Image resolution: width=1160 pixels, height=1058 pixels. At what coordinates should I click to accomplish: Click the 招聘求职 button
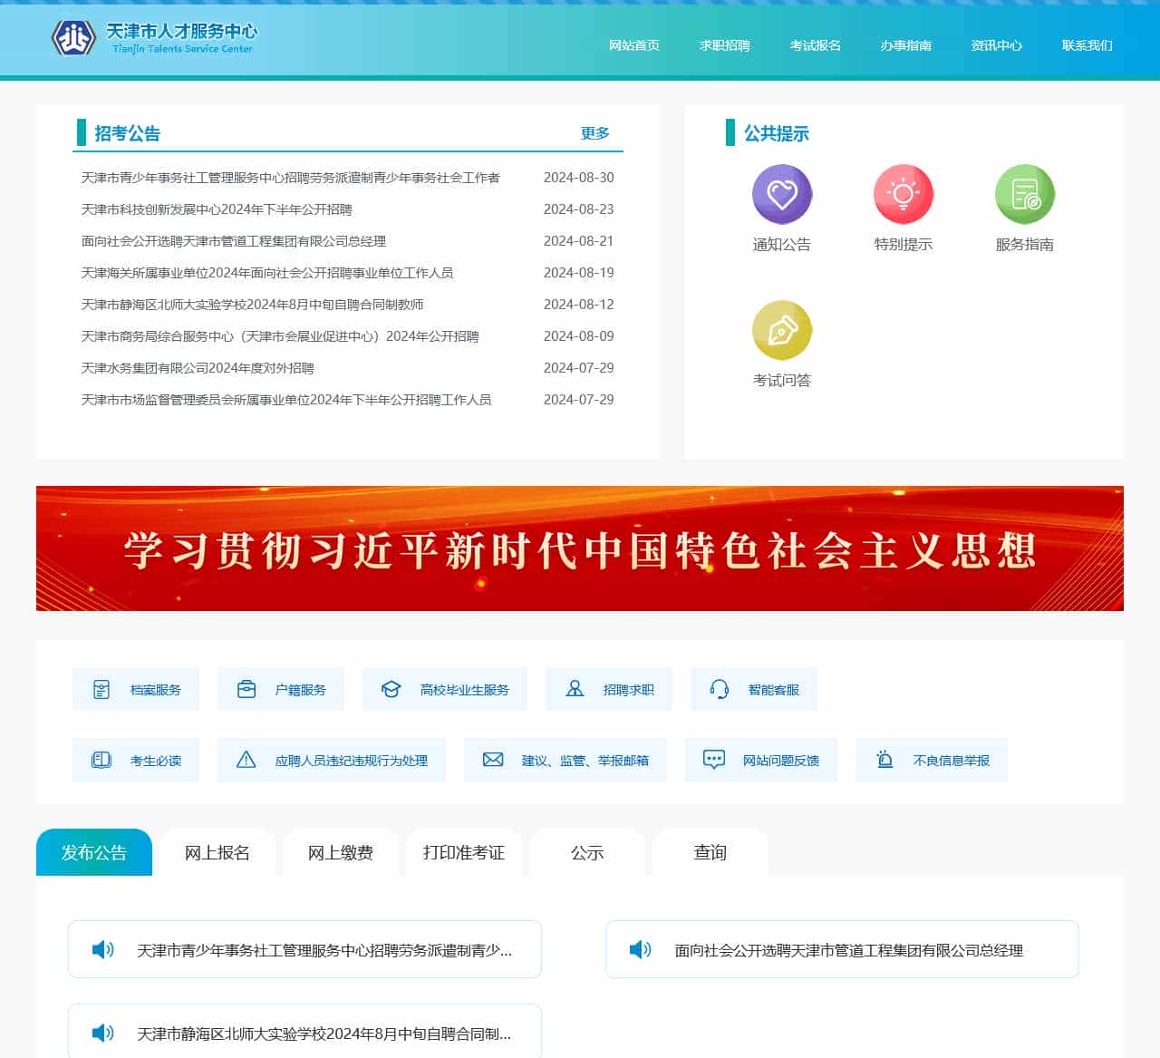pos(609,689)
